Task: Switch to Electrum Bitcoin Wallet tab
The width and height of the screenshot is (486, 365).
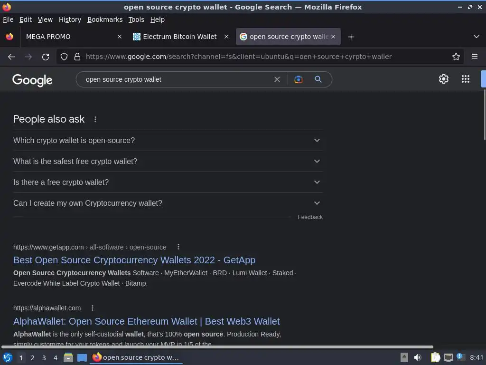Action: click(x=180, y=37)
